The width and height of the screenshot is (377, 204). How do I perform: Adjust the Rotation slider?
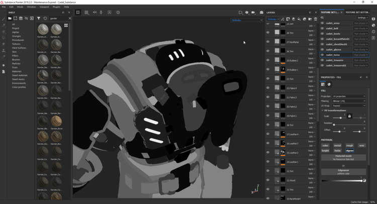tap(335, 125)
